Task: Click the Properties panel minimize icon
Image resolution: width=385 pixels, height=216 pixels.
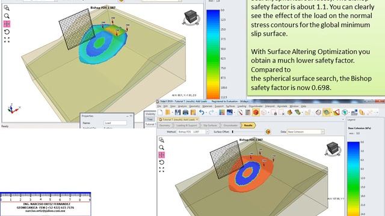Action: (x=128, y=116)
